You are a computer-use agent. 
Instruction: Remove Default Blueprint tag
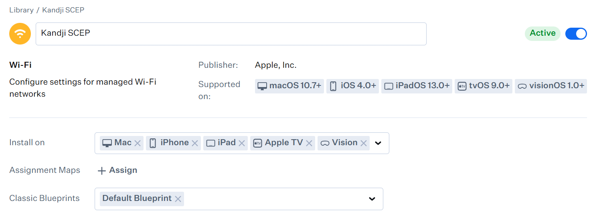click(178, 199)
